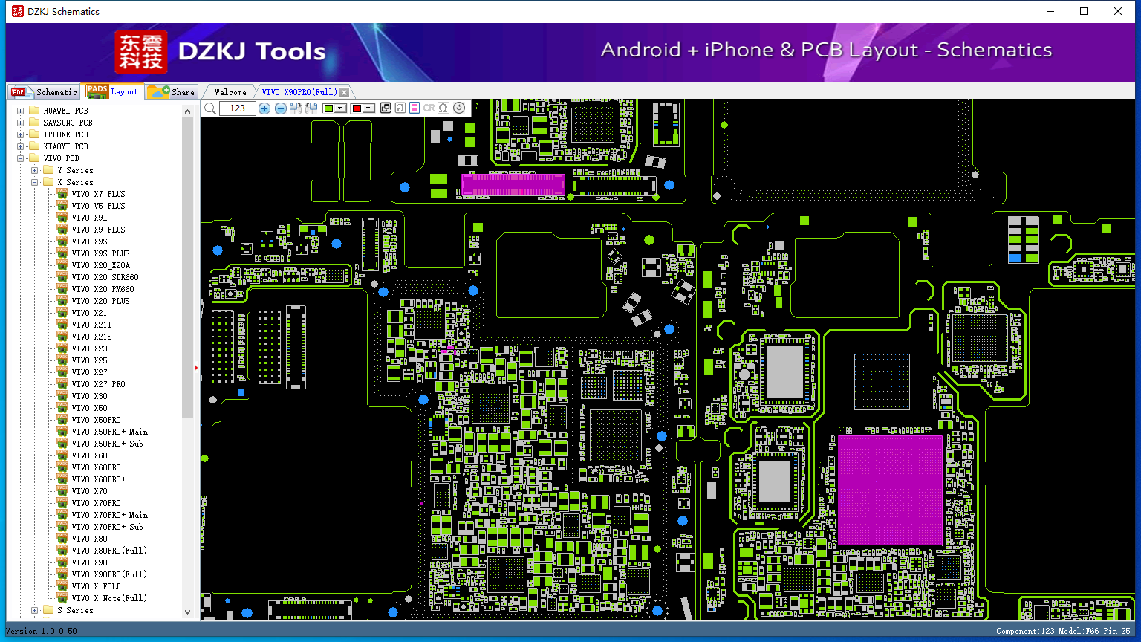Image resolution: width=1141 pixels, height=642 pixels.
Task: Expand the Y Series tree node
Action: pos(35,170)
